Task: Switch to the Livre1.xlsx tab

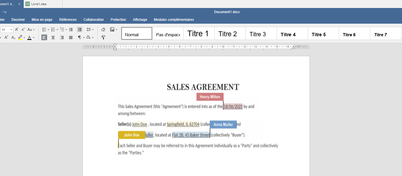Action: click(39, 4)
